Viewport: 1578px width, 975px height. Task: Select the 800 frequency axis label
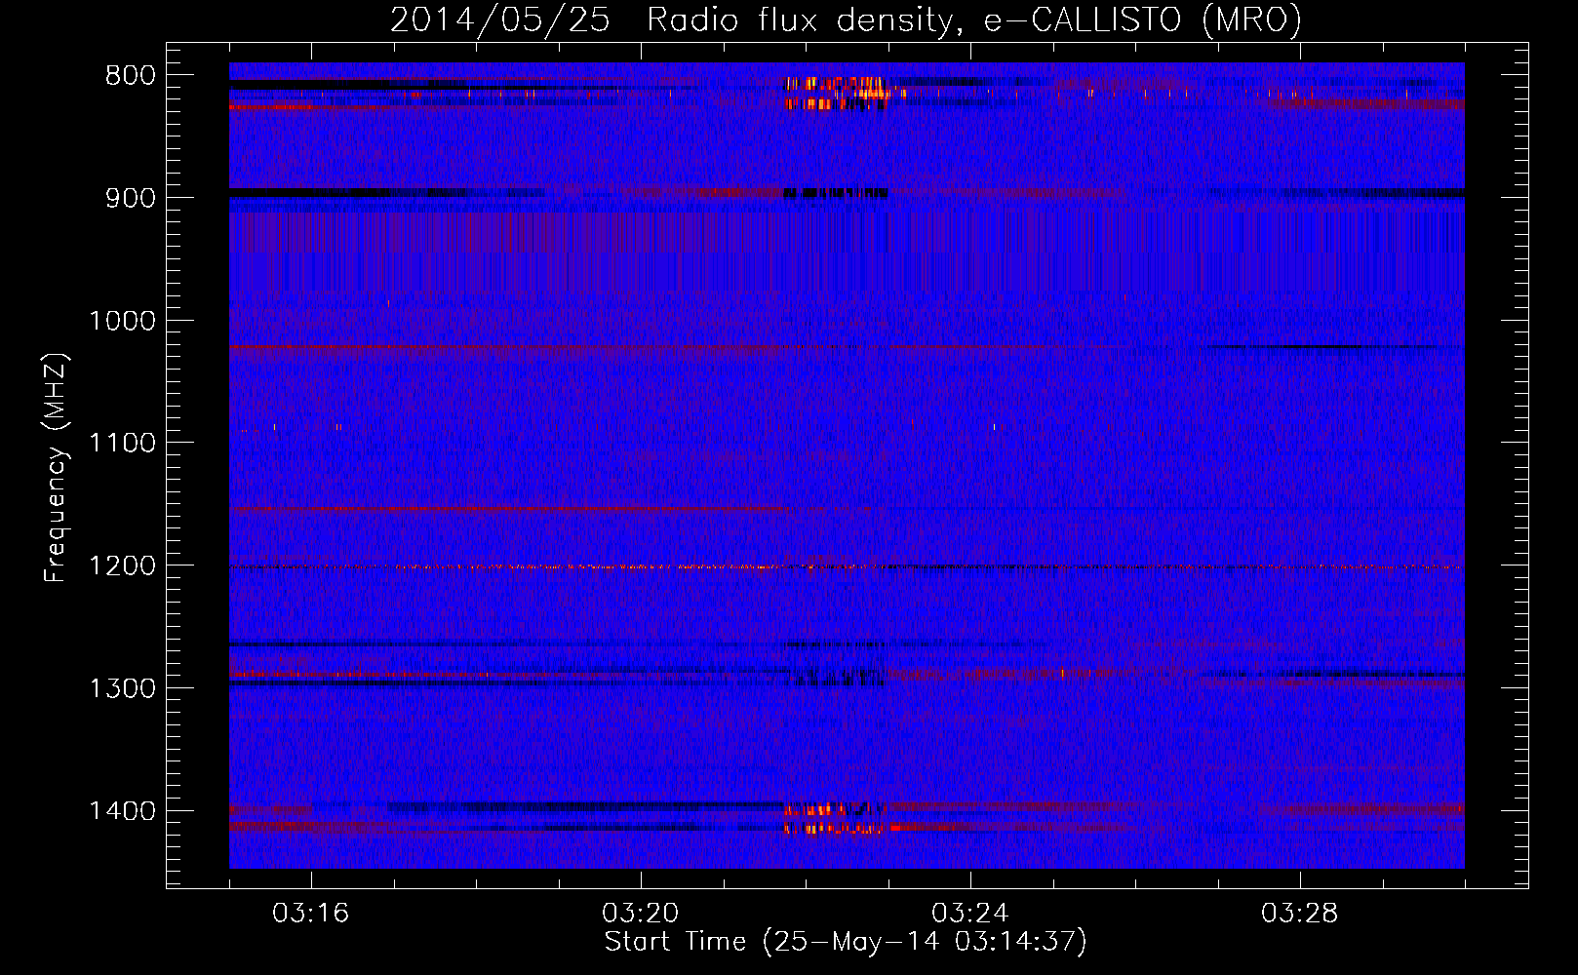pyautogui.click(x=131, y=76)
